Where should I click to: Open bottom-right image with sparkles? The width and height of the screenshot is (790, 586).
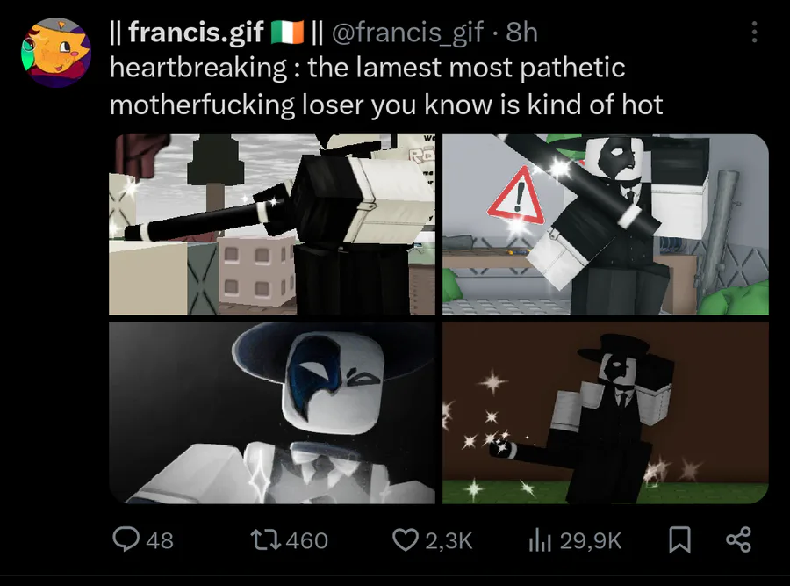click(x=606, y=413)
